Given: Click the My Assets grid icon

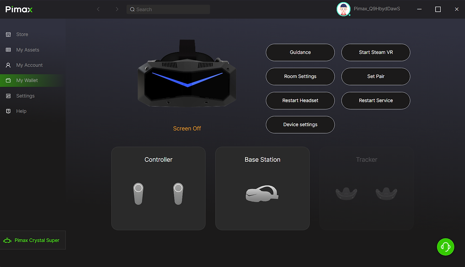Looking at the screenshot, I should 8,50.
